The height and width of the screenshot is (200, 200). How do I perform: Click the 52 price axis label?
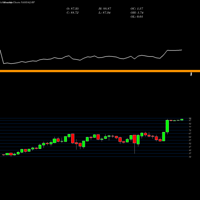[190, 144]
